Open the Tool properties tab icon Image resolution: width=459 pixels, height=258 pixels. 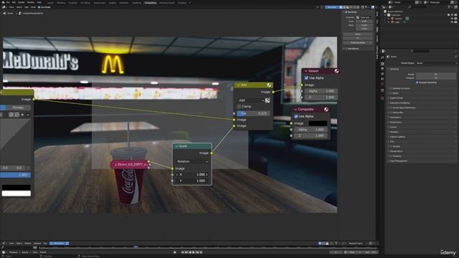coord(382,57)
